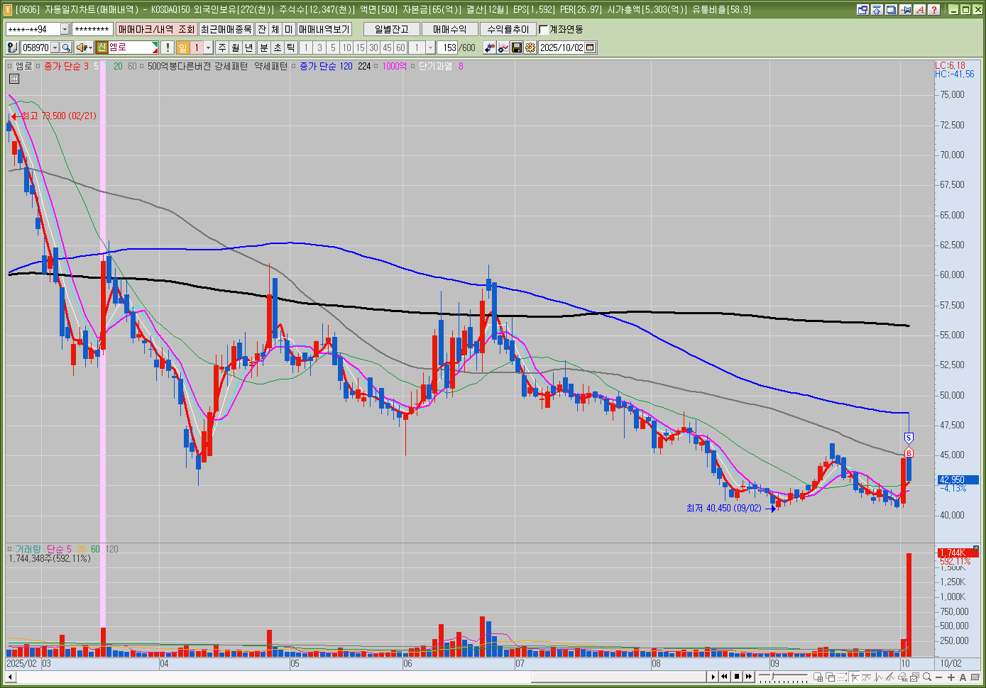Click the grid table icon at chart top-left
Image resolution: width=986 pixels, height=688 pixels.
(x=13, y=79)
